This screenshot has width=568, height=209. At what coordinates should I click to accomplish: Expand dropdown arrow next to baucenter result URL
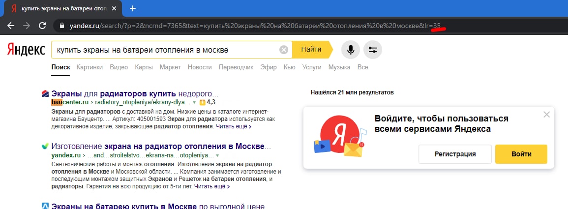[194, 102]
